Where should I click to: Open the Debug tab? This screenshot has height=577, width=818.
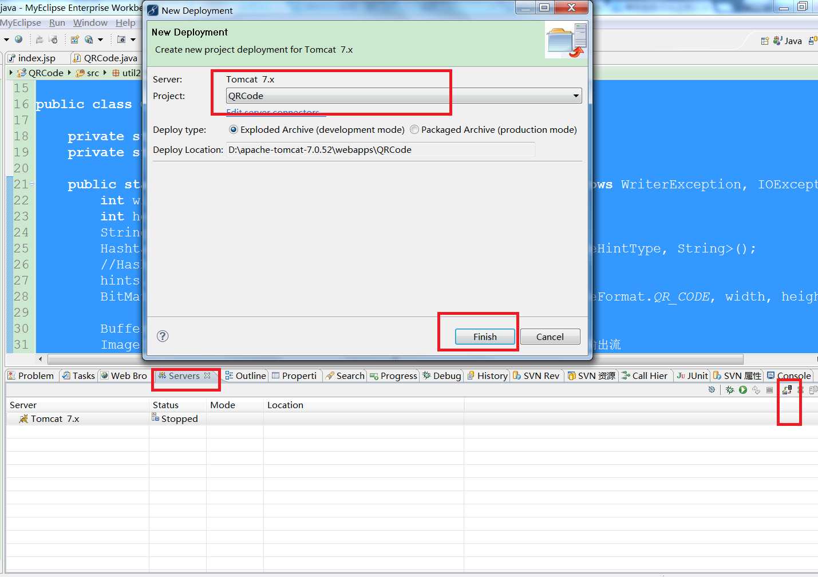coord(442,376)
